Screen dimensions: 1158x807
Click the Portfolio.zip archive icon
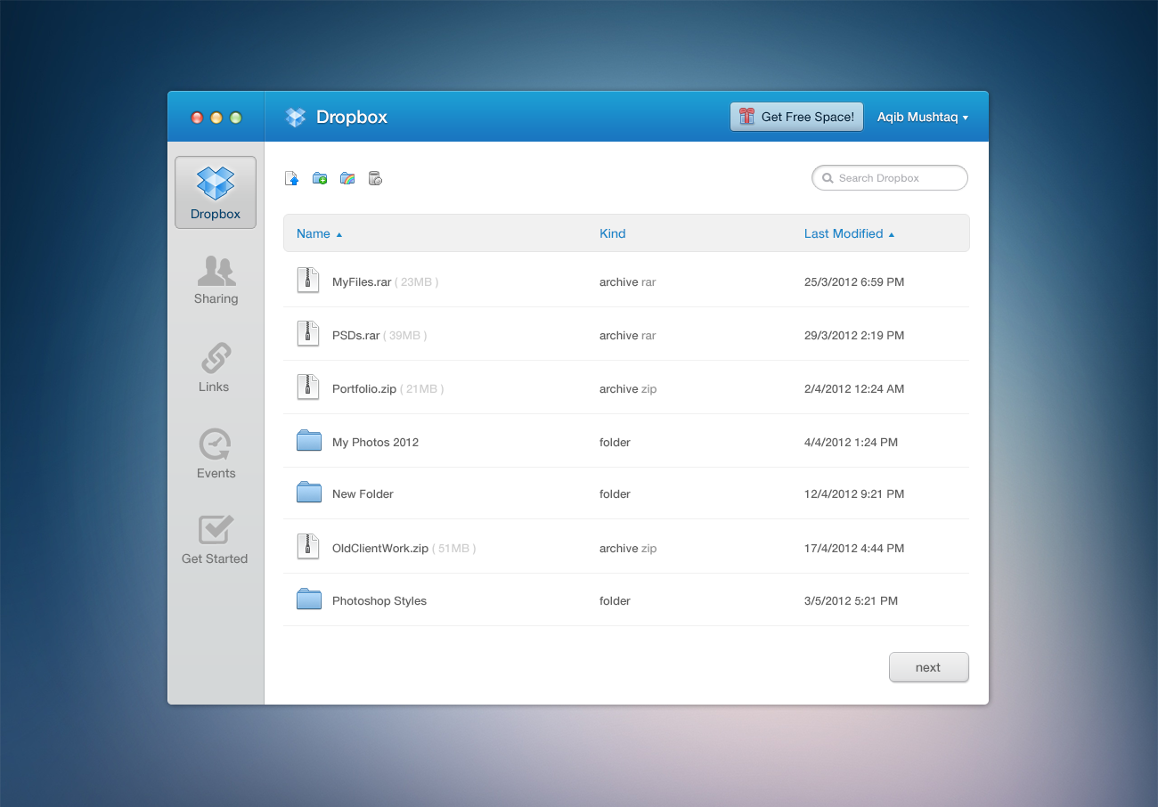click(307, 387)
